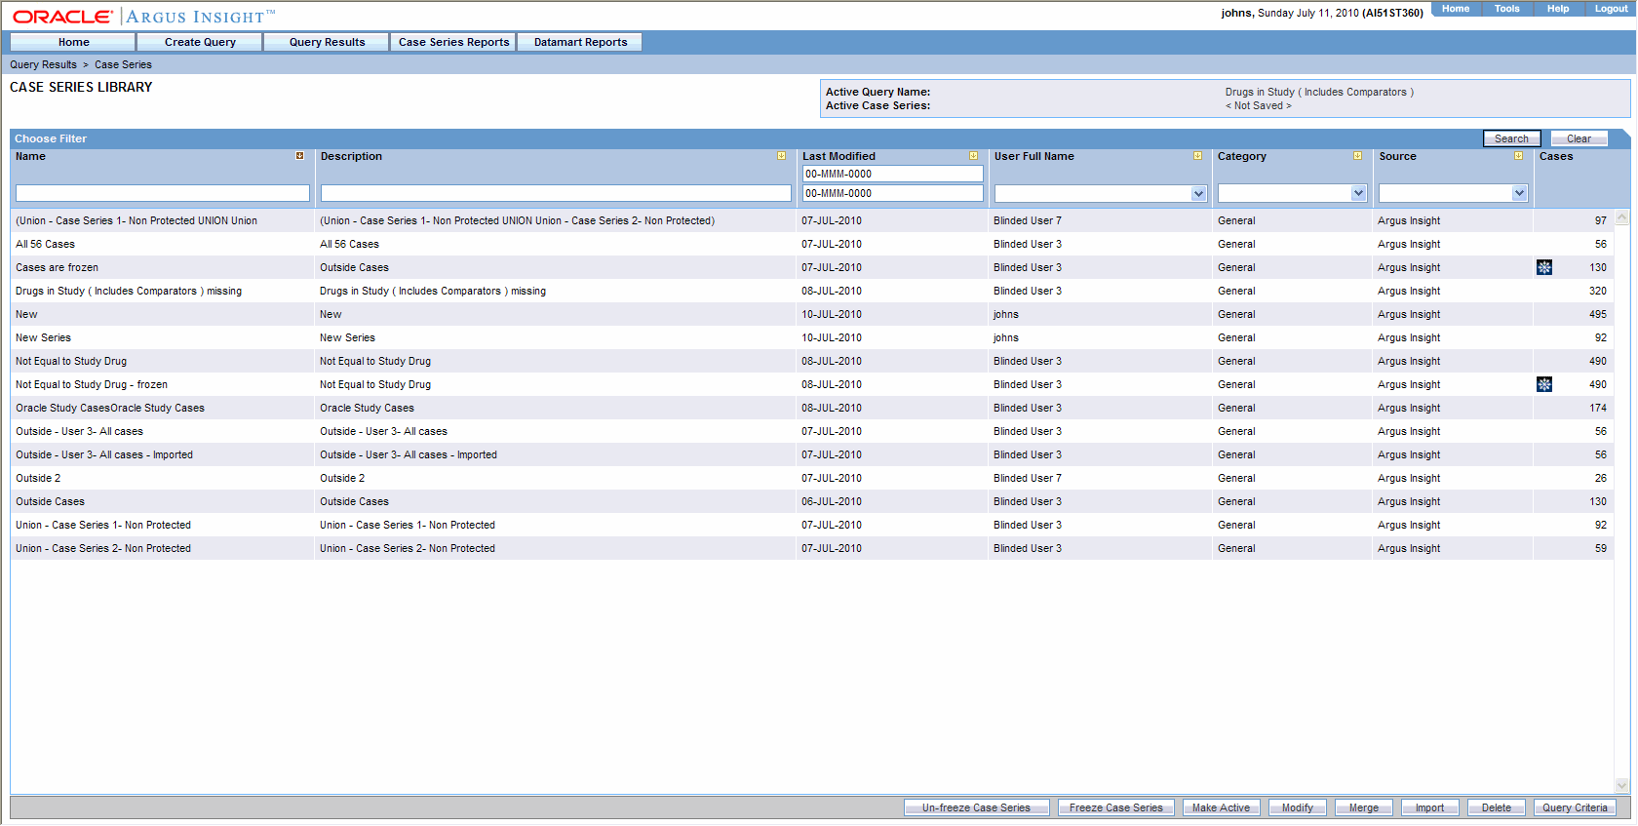This screenshot has width=1638, height=826.
Task: Click the snowflake icon for Not Equal to Study Drug - frozen
Action: coord(1544,384)
